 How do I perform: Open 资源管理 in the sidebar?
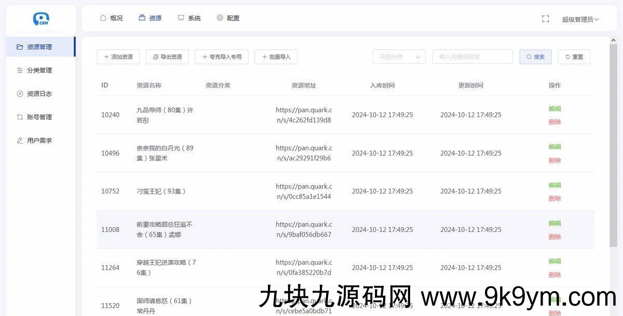tap(39, 47)
